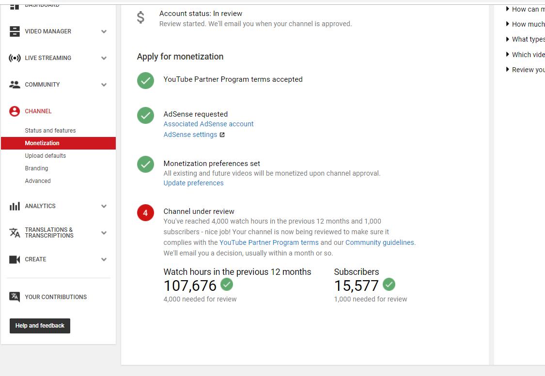Click the dollar sign account status icon

click(x=140, y=17)
